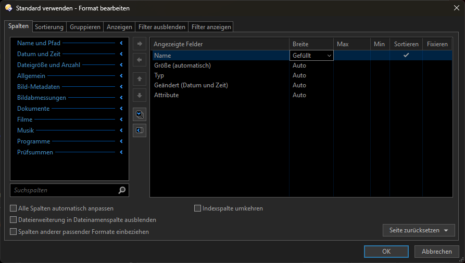The height and width of the screenshot is (263, 465).
Task: Click the Auto width value for Attribute
Action: 299,95
